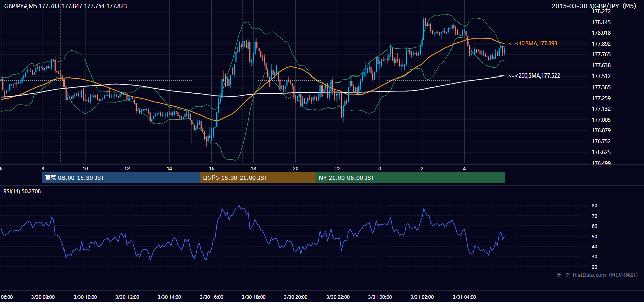
Task: Click price axis label 177.765
Action: (602, 54)
